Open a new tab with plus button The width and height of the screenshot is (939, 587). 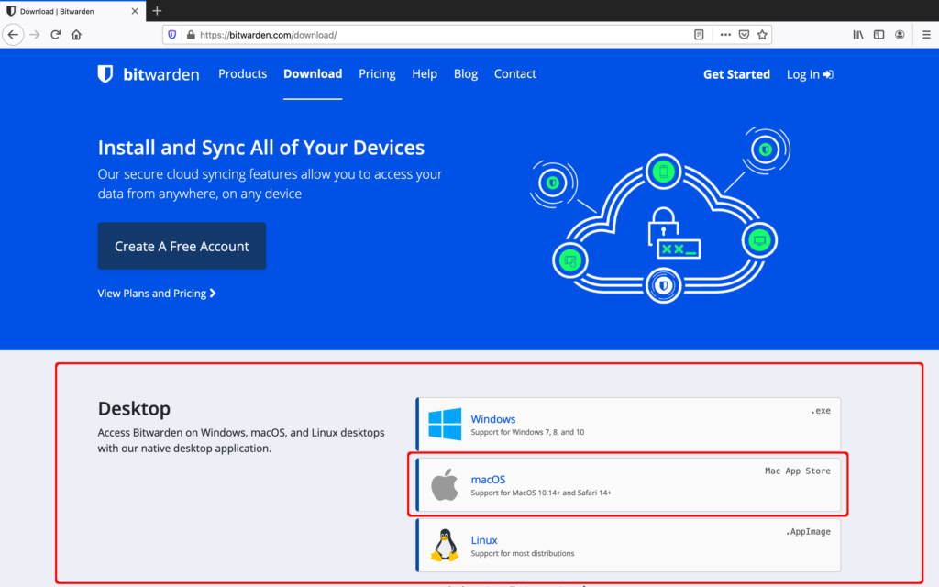point(157,11)
